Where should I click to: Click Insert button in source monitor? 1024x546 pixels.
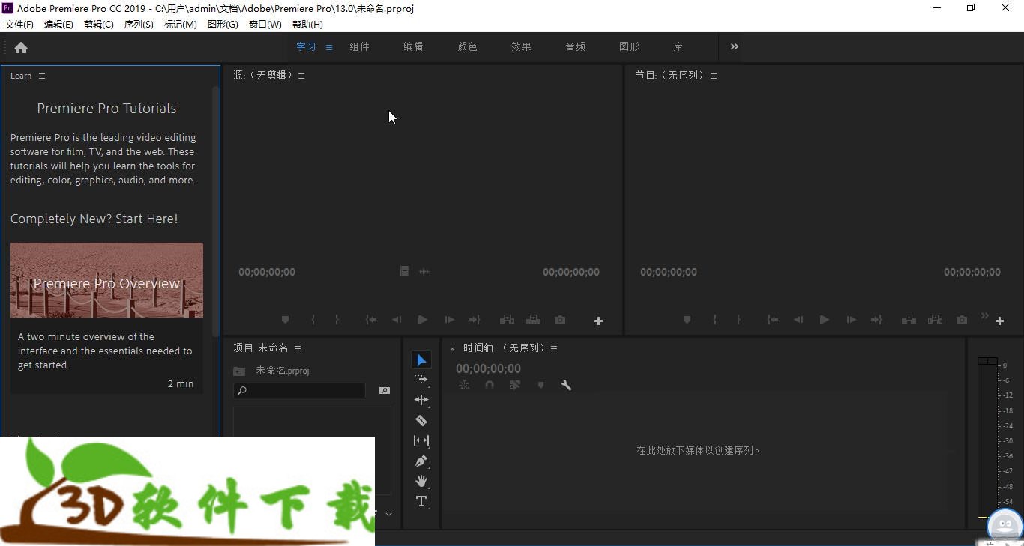tap(508, 320)
